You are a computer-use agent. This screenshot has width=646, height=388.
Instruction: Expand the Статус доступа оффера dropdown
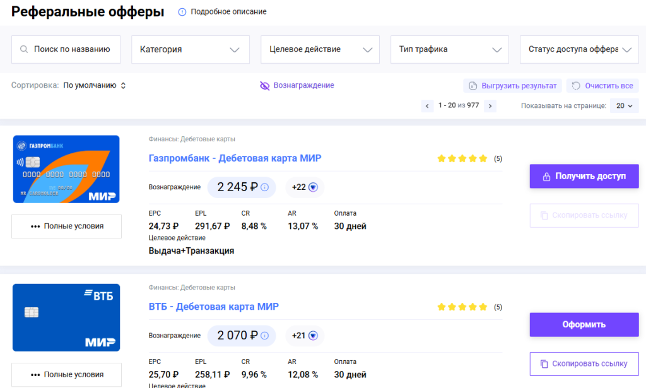[x=579, y=49]
